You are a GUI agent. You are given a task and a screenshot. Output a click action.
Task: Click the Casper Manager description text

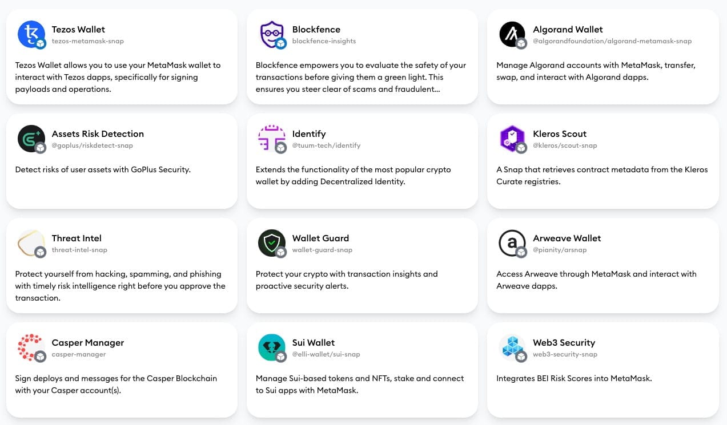pyautogui.click(x=116, y=384)
